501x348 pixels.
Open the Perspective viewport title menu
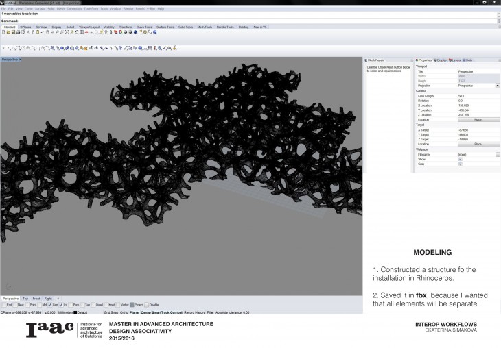[11, 60]
